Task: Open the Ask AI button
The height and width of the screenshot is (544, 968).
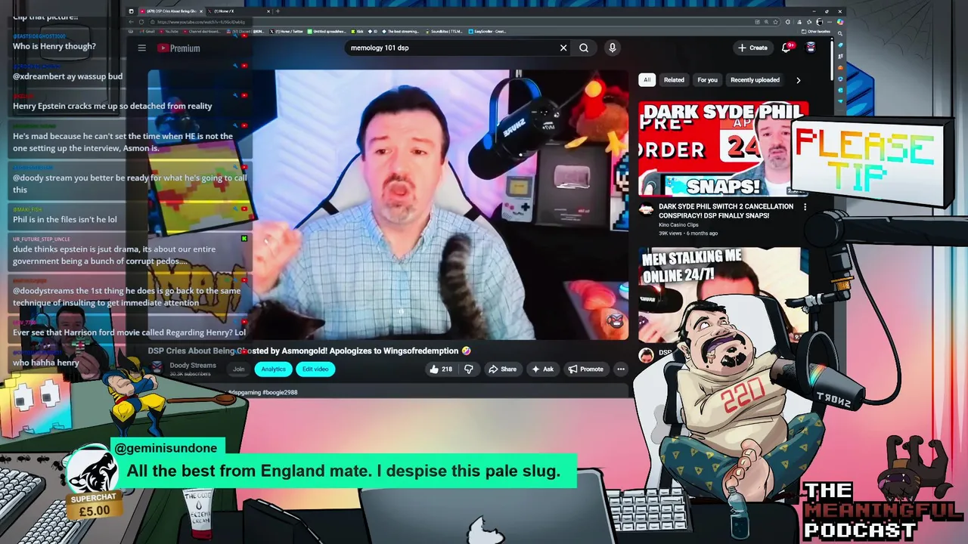Action: click(x=543, y=369)
